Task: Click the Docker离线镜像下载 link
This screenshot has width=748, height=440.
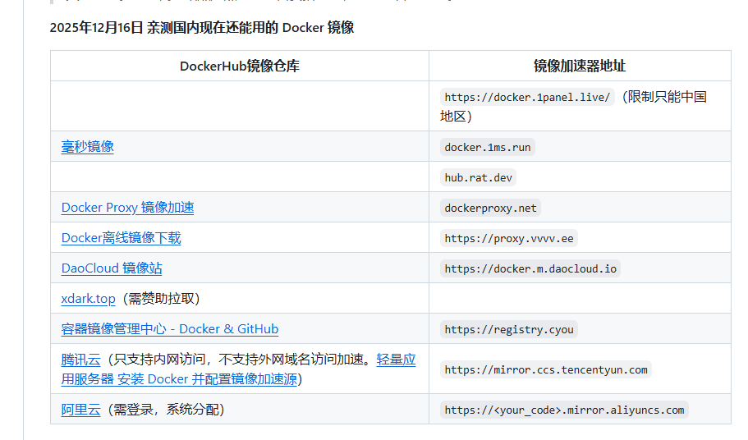Action: [121, 238]
